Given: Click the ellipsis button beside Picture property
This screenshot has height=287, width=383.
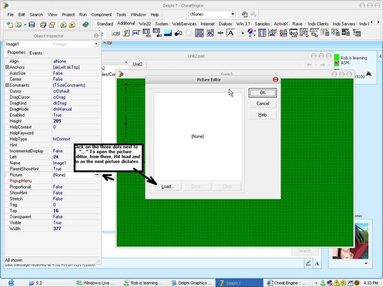Looking at the screenshot, I should pos(97,175).
